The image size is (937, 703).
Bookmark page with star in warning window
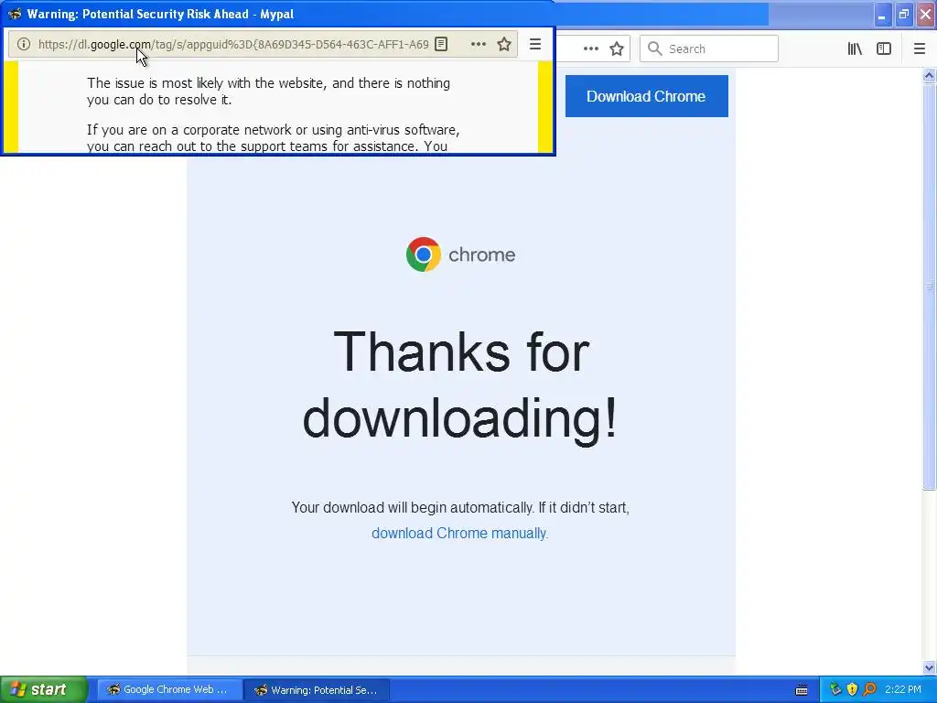[x=504, y=44]
